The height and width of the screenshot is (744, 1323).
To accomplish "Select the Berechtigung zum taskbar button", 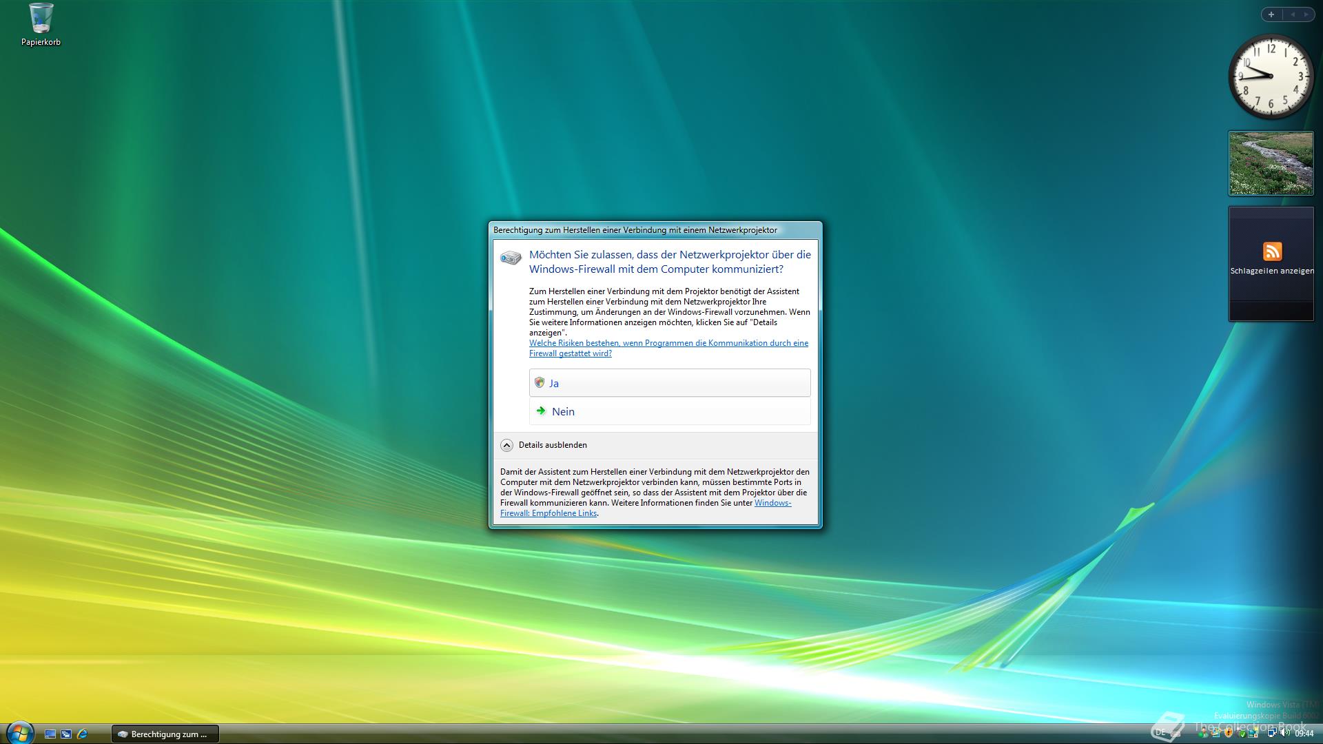I will (x=165, y=734).
